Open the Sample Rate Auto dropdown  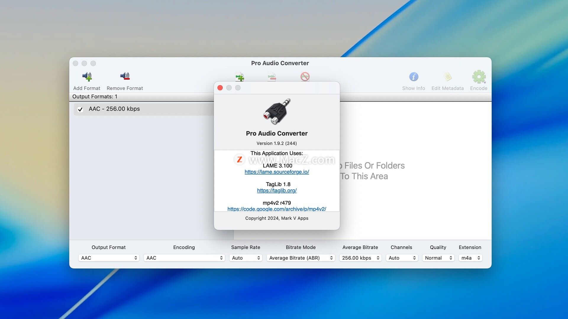point(246,258)
